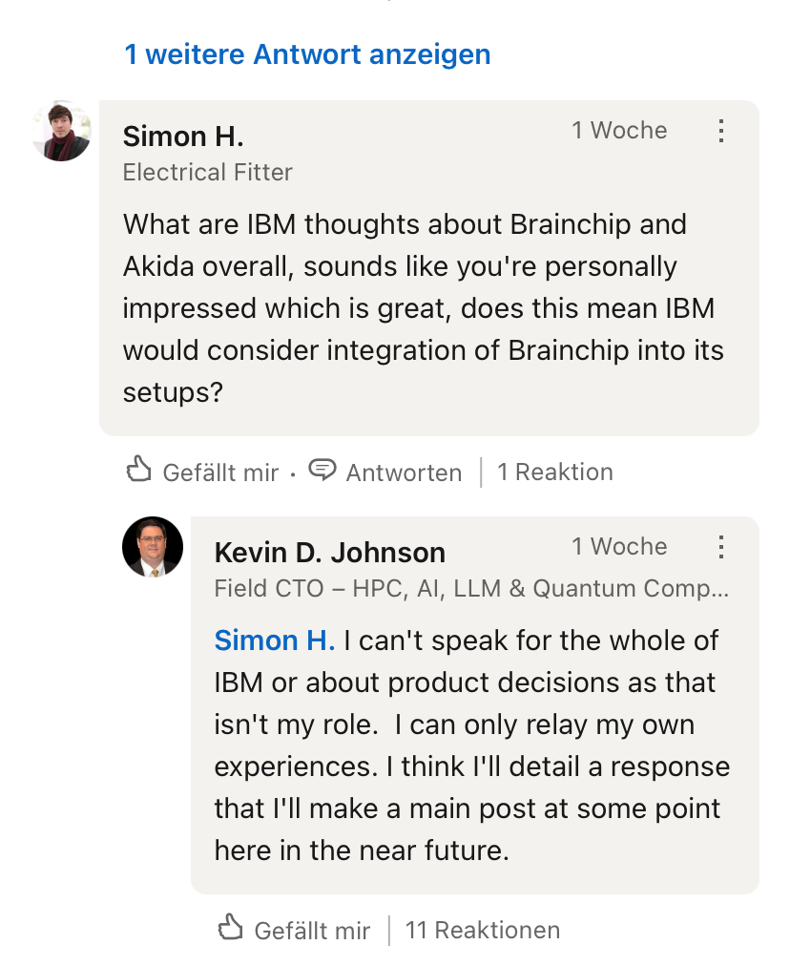The width and height of the screenshot is (790, 966).
Task: Expand "1 weitere Antwort anzeigen" link
Action: [307, 54]
